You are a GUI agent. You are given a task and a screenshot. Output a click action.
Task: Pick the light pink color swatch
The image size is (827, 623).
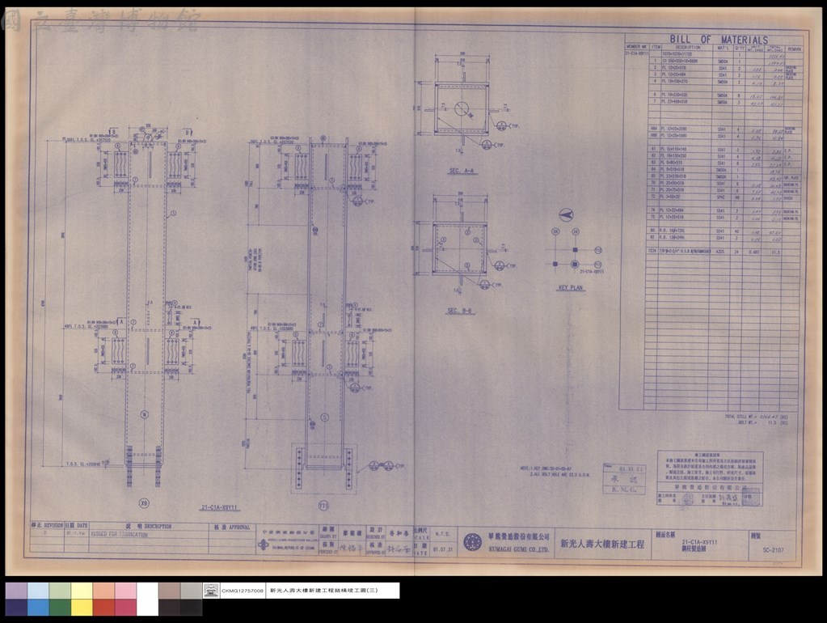click(125, 591)
